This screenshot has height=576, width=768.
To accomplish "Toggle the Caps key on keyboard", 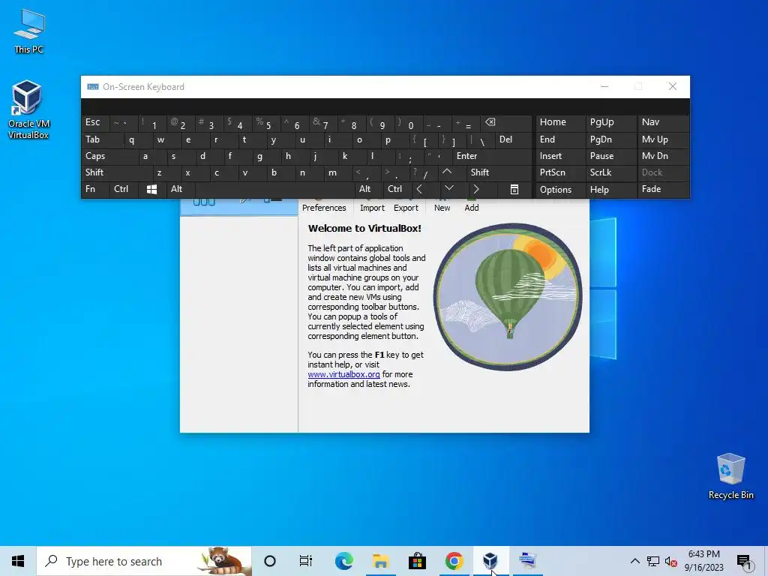I will pyautogui.click(x=109, y=156).
